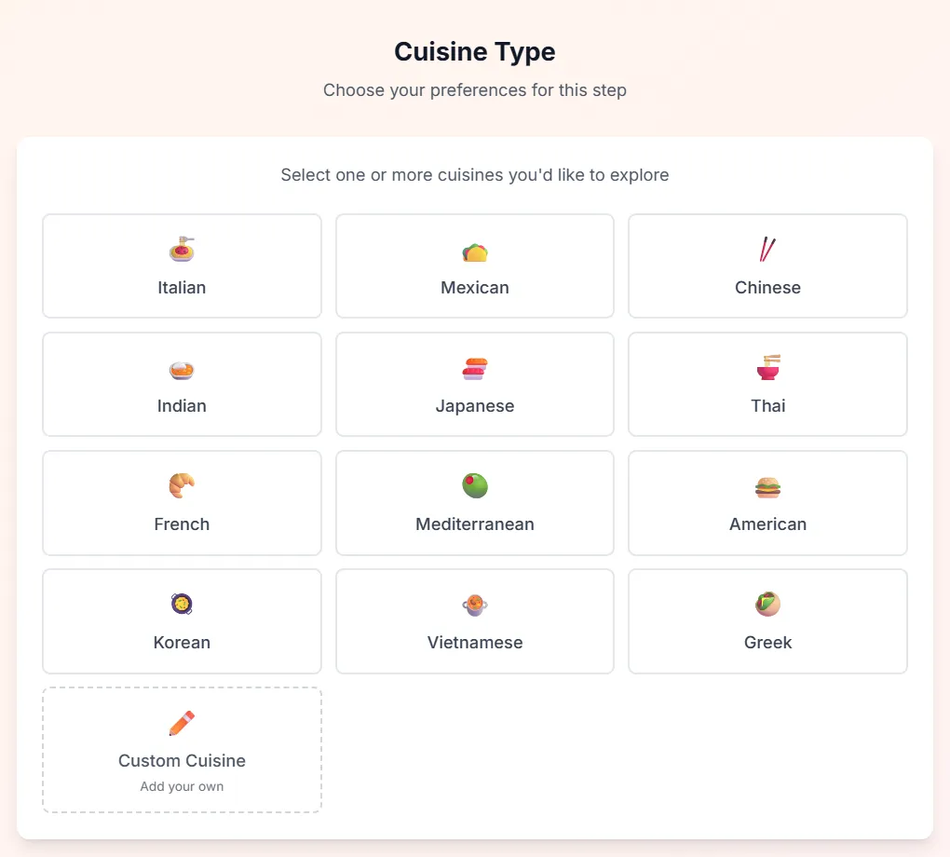The height and width of the screenshot is (857, 950).
Task: Pick the American cuisine label
Action: click(x=767, y=524)
